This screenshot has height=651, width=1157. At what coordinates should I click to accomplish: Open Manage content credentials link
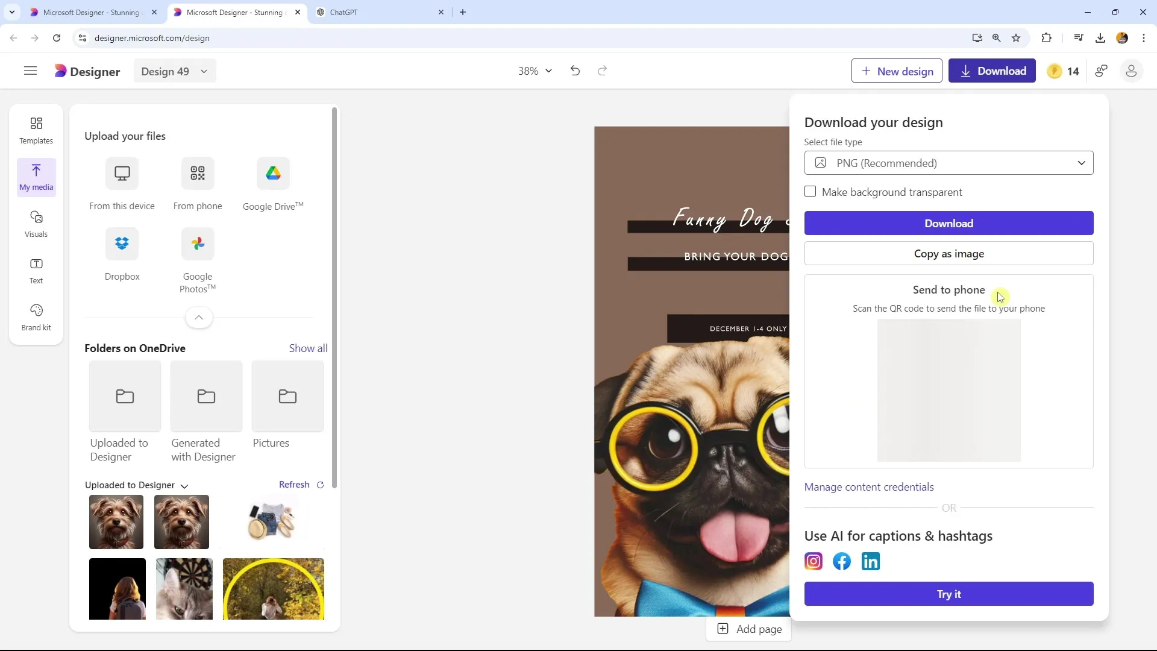[868, 487]
